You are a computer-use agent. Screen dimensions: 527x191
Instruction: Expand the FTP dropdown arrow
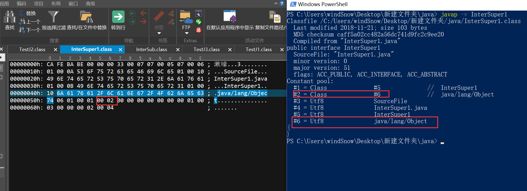(187, 33)
